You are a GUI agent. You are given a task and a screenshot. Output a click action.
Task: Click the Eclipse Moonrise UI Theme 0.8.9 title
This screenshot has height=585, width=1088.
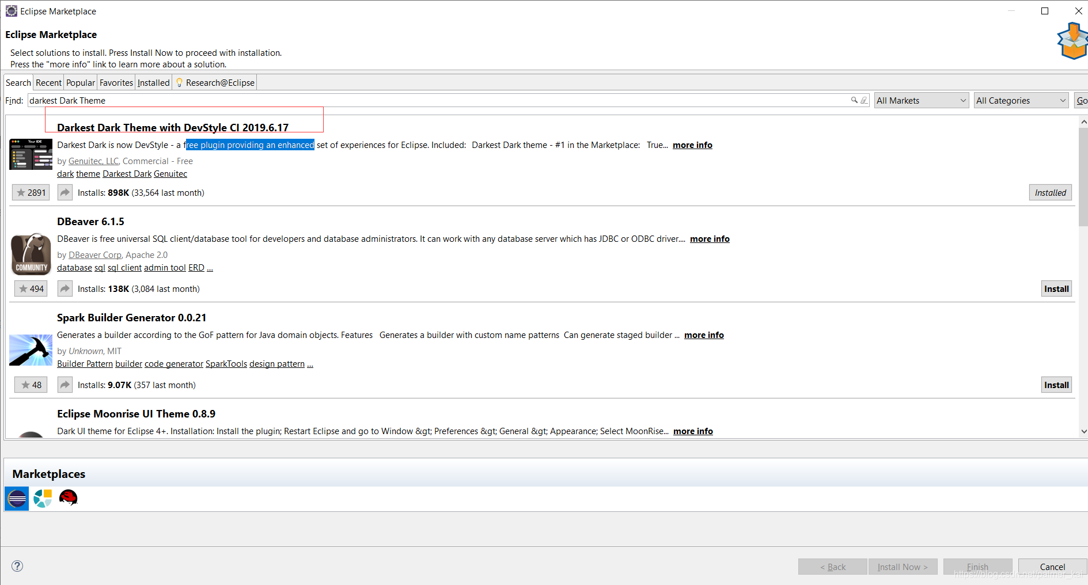[136, 414]
